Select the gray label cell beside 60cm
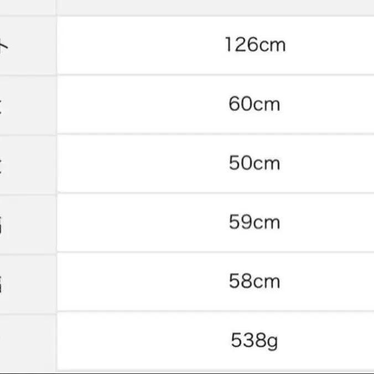The height and width of the screenshot is (374, 374). 28,104
